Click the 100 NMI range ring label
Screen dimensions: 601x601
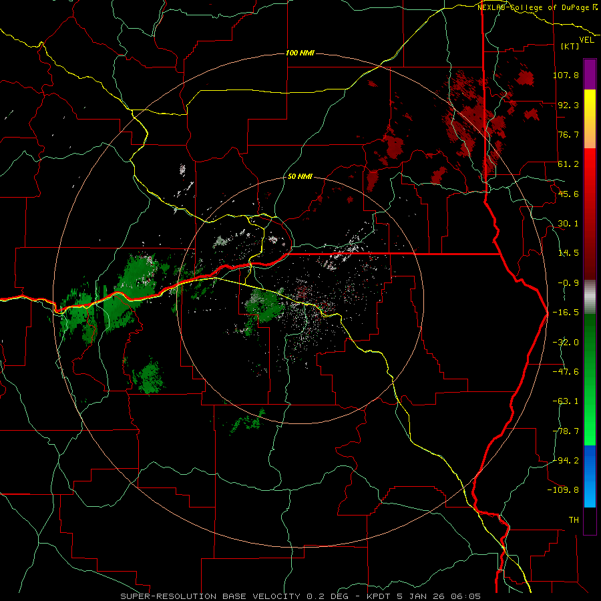click(300, 53)
